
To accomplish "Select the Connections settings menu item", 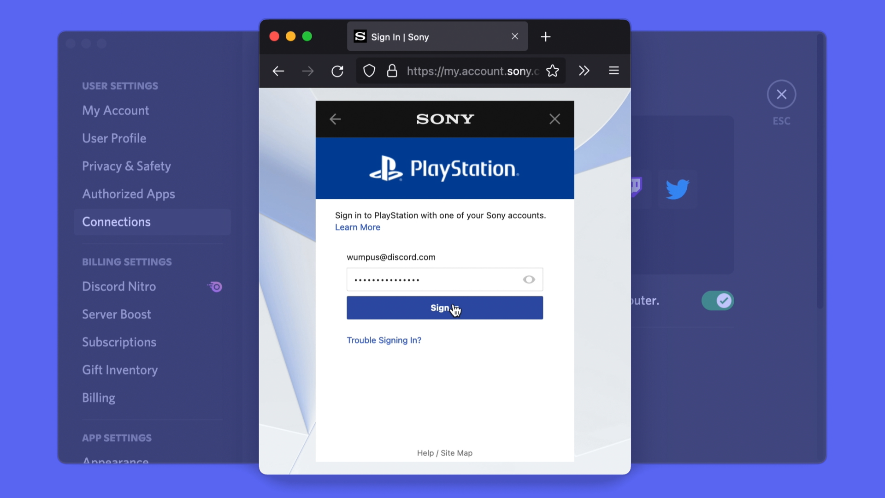I will coord(117,221).
